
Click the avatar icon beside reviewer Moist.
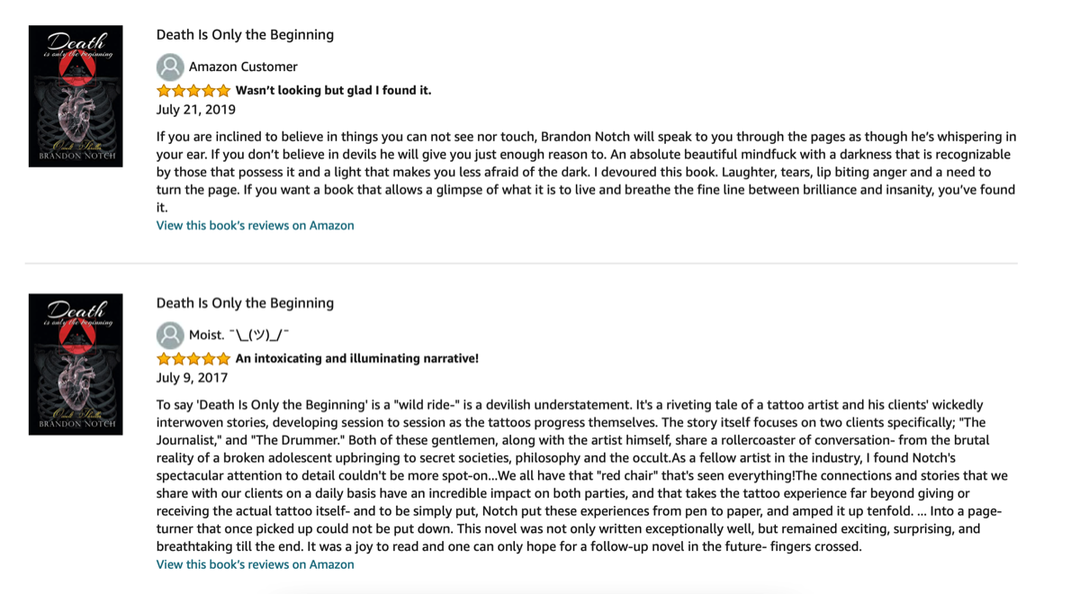tap(170, 336)
